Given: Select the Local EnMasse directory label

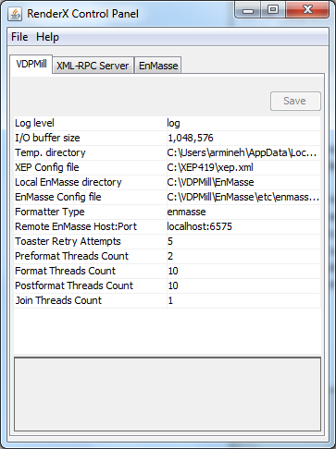Looking at the screenshot, I should [68, 182].
